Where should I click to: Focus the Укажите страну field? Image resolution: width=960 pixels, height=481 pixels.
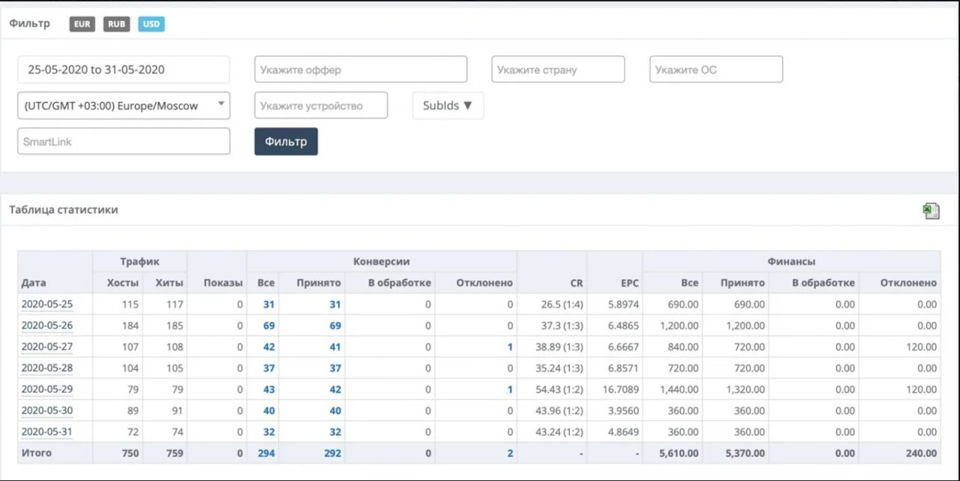558,70
